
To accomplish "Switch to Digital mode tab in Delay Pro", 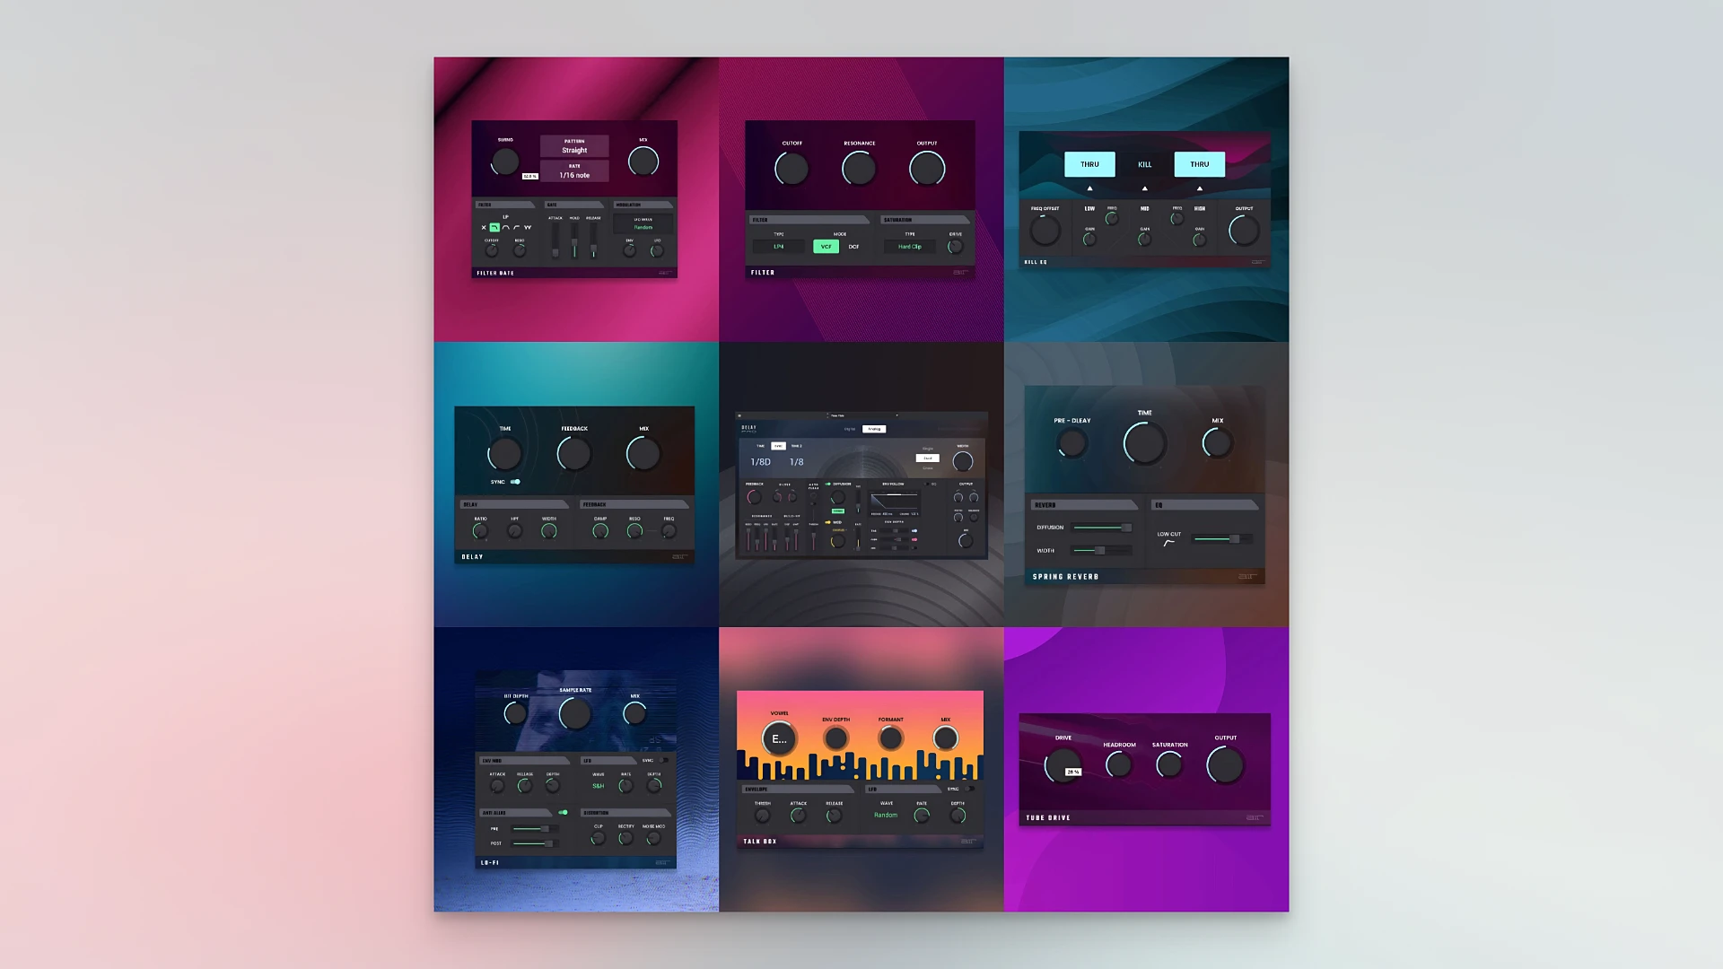I will click(x=850, y=429).
